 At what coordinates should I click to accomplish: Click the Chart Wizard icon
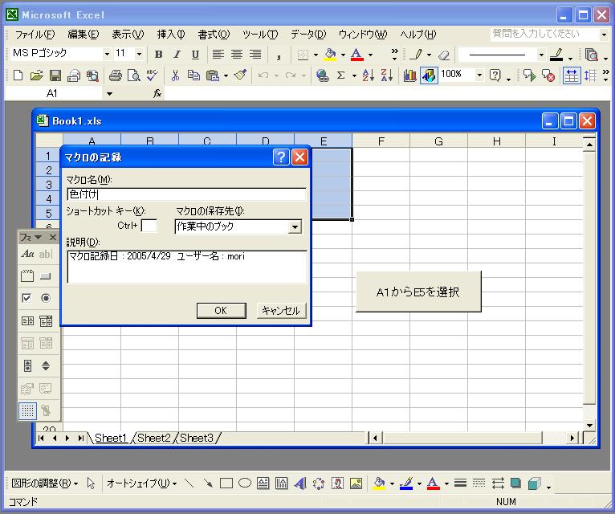409,75
